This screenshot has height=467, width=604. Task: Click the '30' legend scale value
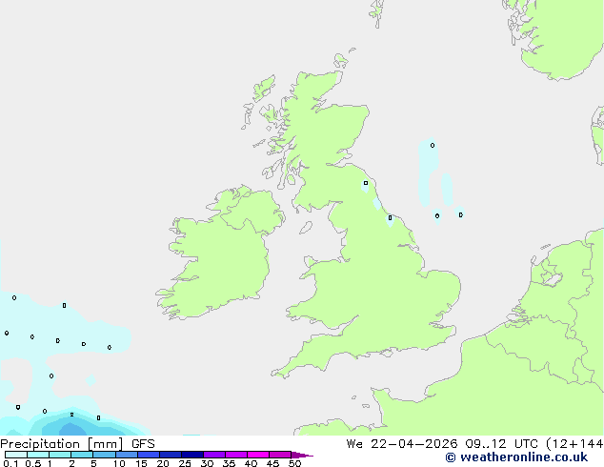click(x=207, y=463)
